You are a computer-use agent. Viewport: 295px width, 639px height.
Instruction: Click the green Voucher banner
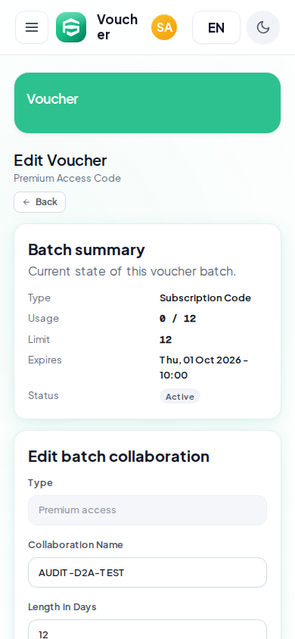[x=147, y=103]
